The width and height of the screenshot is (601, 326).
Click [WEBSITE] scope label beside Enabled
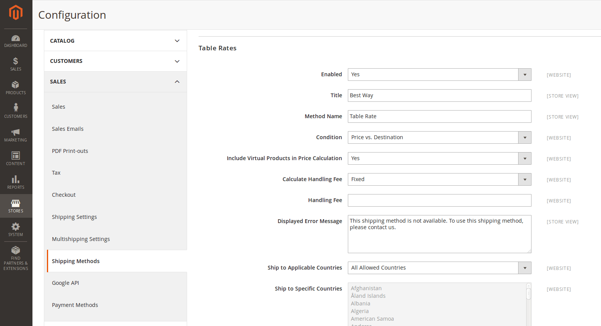tap(559, 75)
